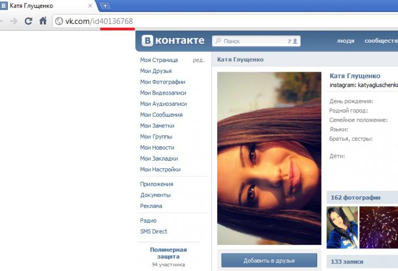Open the fireworks photo thumbnail
The width and height of the screenshot is (398, 271).
pyautogui.click(x=379, y=227)
